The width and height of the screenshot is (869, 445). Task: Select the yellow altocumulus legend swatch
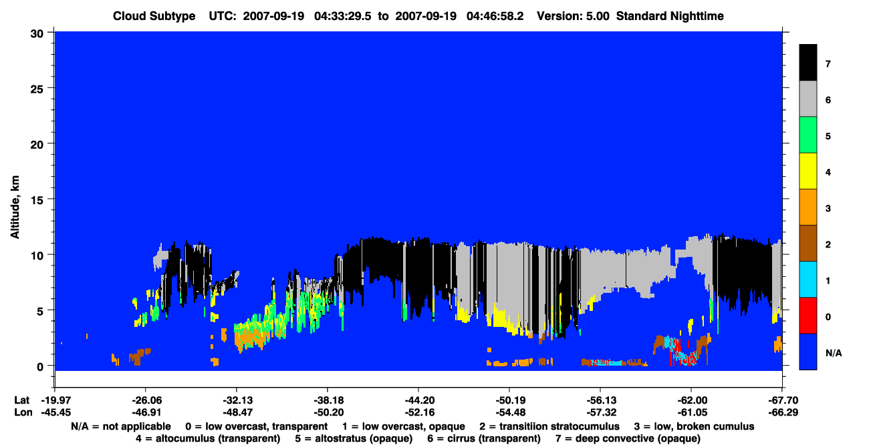click(x=808, y=171)
